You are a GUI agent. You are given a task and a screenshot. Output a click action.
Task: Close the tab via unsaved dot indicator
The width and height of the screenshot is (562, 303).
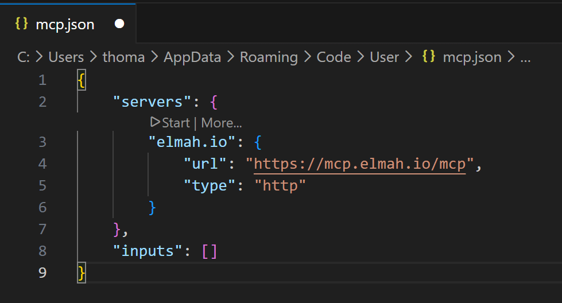click(x=119, y=24)
